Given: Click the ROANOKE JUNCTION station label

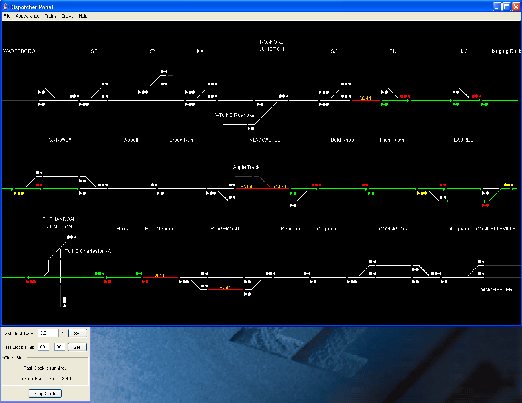Looking at the screenshot, I should (x=272, y=46).
